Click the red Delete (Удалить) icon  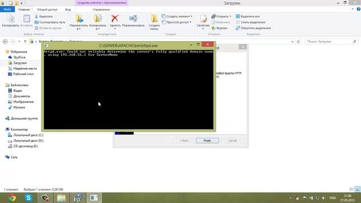(x=115, y=19)
